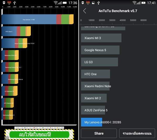Select the Xiaomi MI 3 bar
Screen dimensions: 157x140
coord(101,38)
